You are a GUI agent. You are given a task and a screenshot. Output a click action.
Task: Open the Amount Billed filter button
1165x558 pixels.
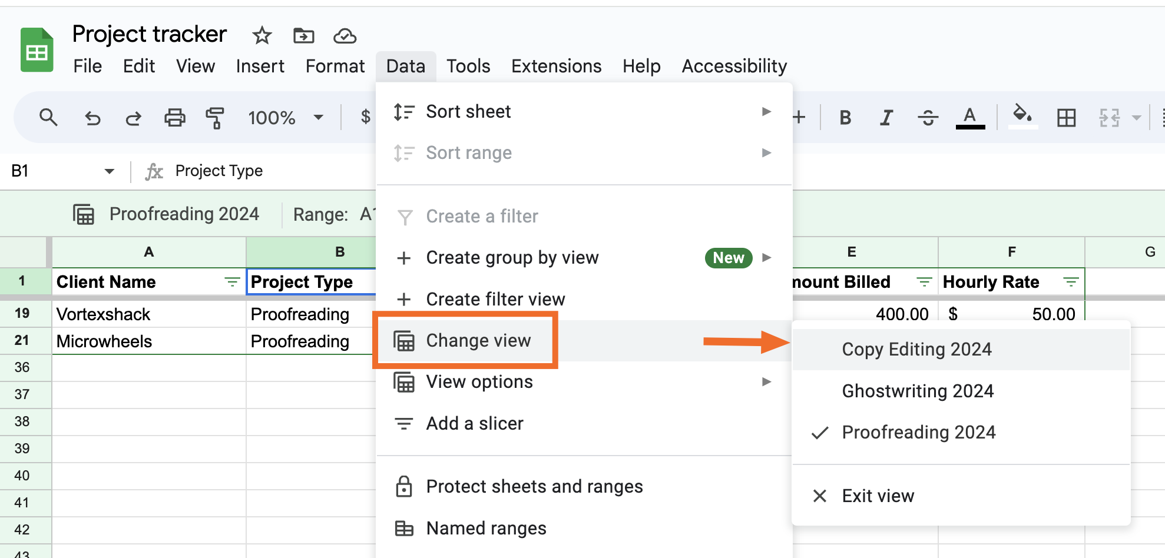pyautogui.click(x=924, y=282)
